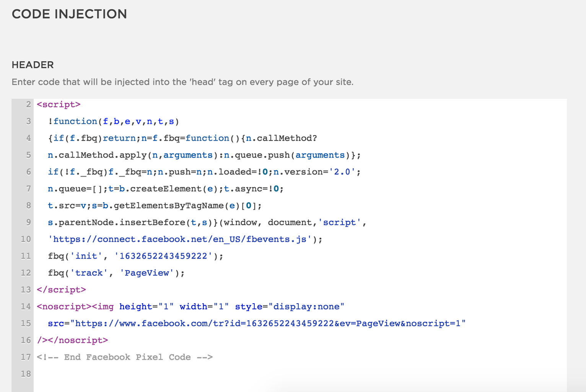The height and width of the screenshot is (392, 586).
Task: Click line number 10 in the gutter
Action: tap(26, 239)
